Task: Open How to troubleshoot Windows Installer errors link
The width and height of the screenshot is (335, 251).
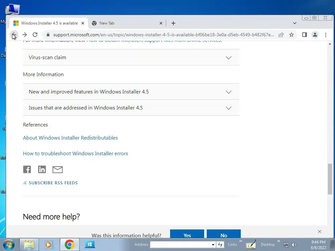Action: point(76,154)
